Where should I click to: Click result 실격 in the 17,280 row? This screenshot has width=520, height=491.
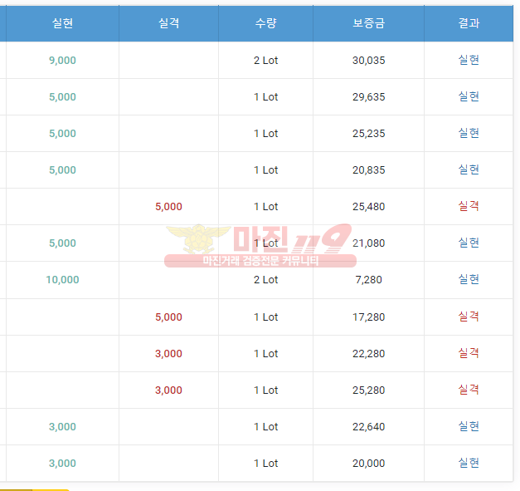(469, 317)
